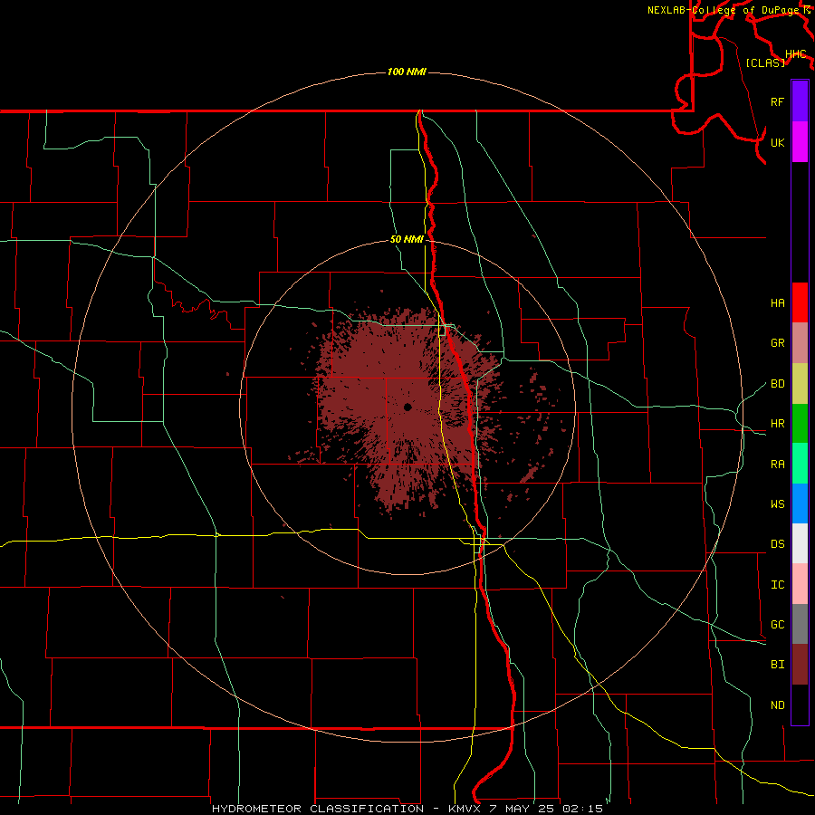This screenshot has height=815, width=815.
Task: Click the HA legend label
Action: [777, 303]
